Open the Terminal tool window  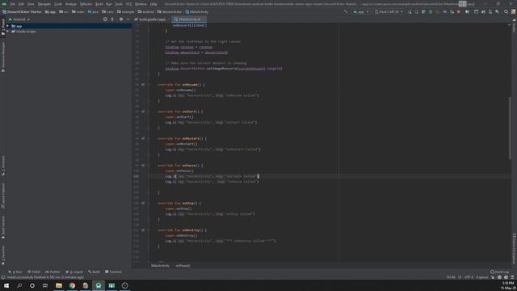[113, 272]
